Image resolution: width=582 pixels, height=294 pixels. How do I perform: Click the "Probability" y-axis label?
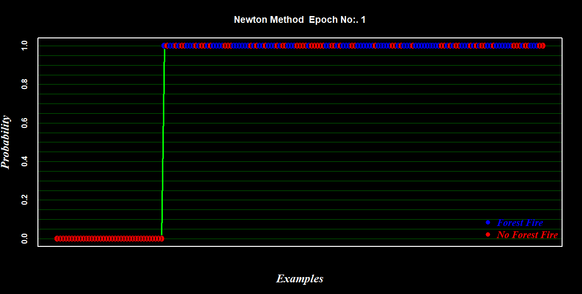click(5, 142)
